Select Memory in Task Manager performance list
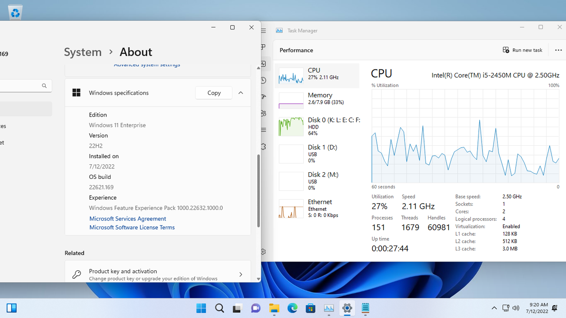This screenshot has width=566, height=318. [317, 101]
